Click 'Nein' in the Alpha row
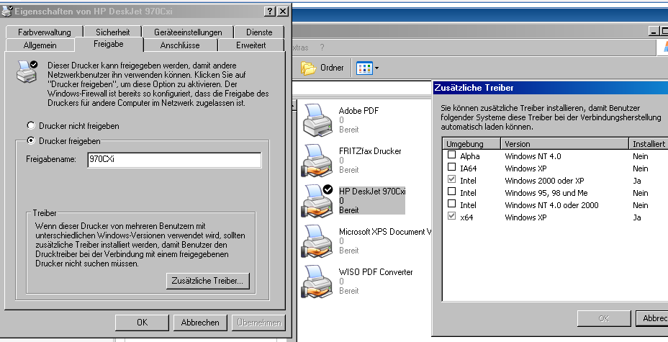The width and height of the screenshot is (668, 342). pyautogui.click(x=641, y=156)
